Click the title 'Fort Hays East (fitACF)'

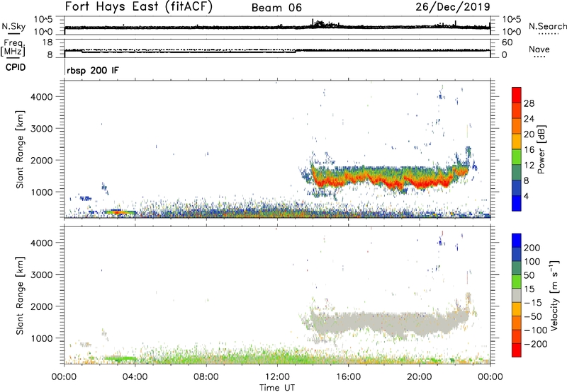139,6
